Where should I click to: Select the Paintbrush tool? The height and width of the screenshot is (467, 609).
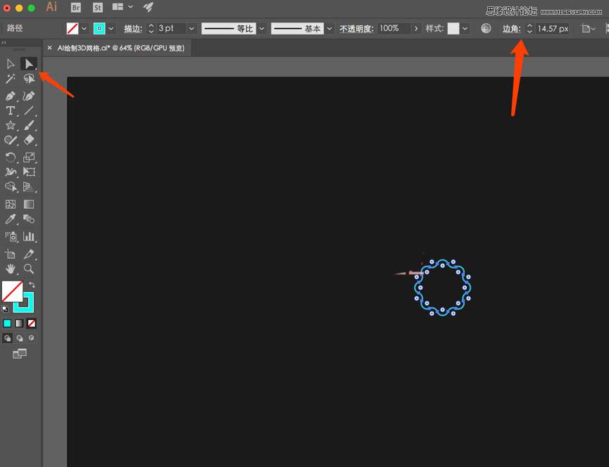(29, 125)
